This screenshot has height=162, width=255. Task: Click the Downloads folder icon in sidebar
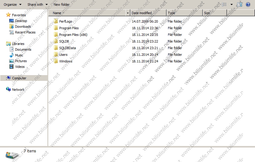(11, 26)
